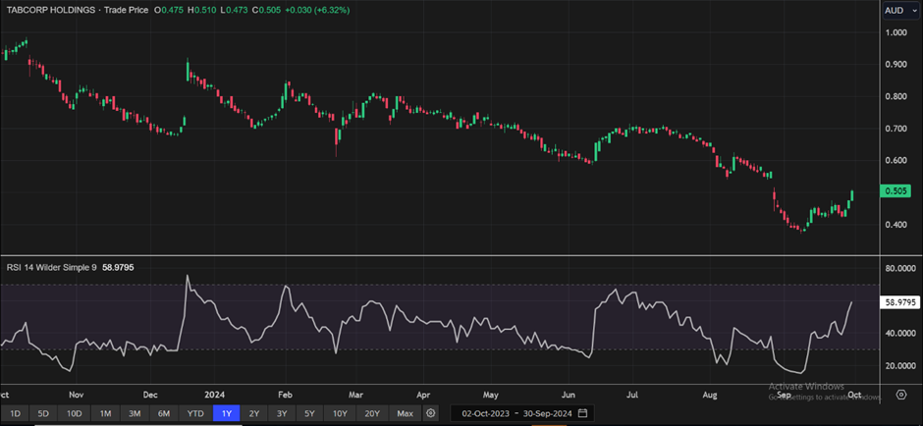Open range settings gear next to Max
The image size is (923, 426).
[431, 413]
